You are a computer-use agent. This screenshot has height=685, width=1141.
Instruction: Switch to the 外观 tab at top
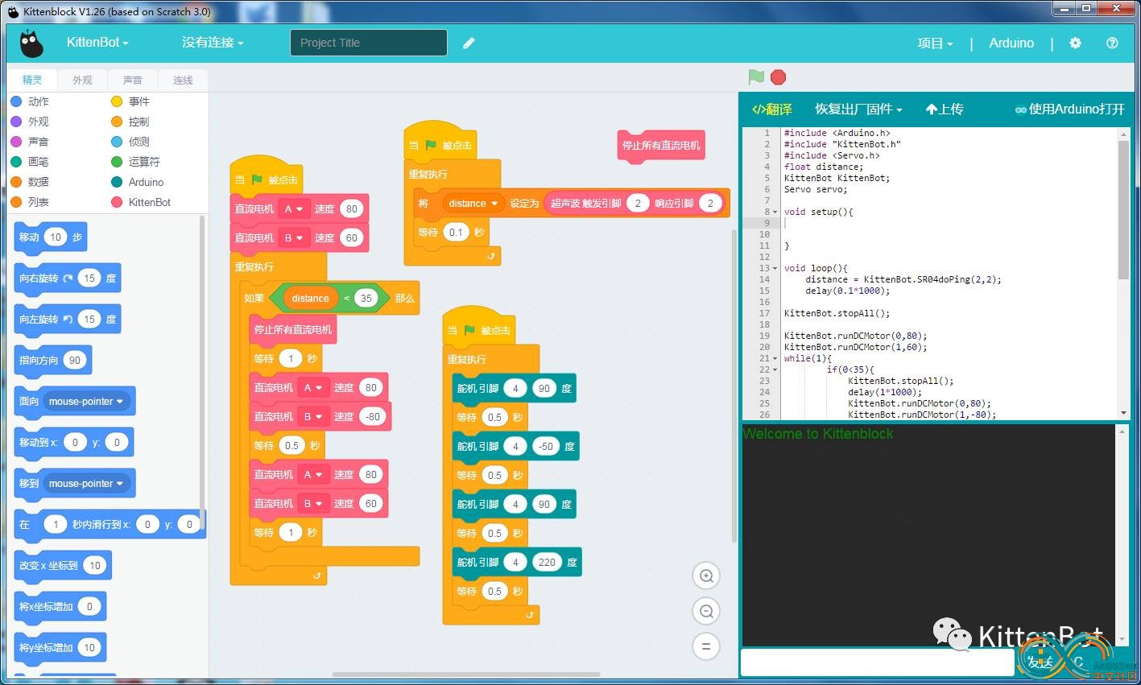pyautogui.click(x=82, y=80)
